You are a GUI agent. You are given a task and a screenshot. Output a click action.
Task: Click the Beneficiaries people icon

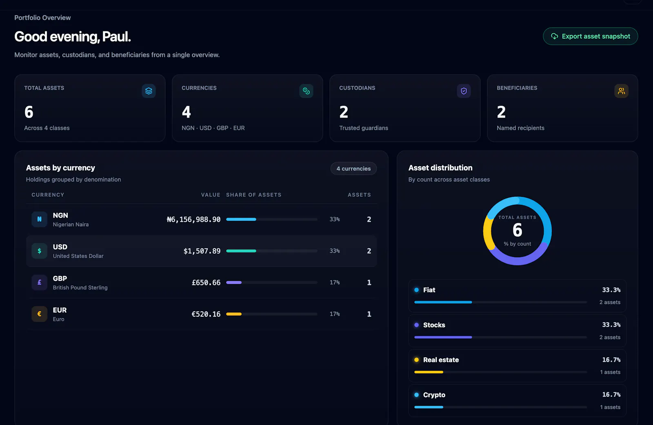pos(621,91)
